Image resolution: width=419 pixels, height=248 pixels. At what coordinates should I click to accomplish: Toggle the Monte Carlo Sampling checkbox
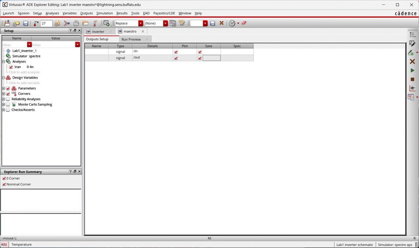pyautogui.click(x=8, y=104)
